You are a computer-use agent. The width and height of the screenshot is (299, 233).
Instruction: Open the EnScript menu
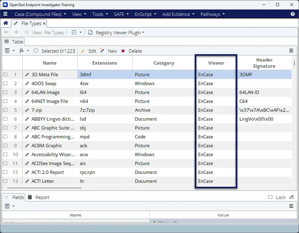point(145,14)
